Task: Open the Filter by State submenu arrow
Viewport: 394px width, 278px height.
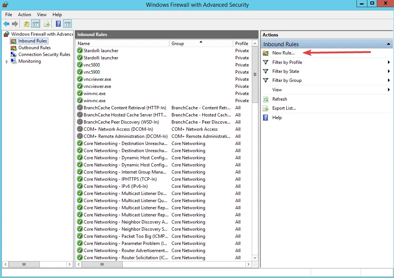Action: [389, 71]
